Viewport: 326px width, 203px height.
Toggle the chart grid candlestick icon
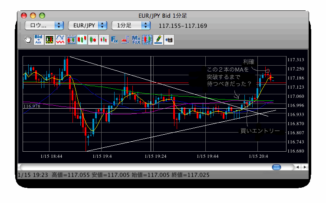point(71,40)
